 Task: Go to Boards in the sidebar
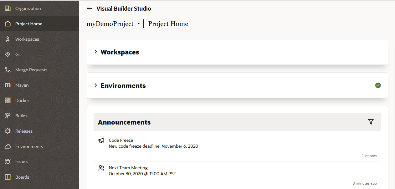[22, 177]
